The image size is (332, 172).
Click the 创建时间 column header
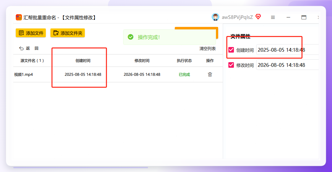pyautogui.click(x=83, y=61)
